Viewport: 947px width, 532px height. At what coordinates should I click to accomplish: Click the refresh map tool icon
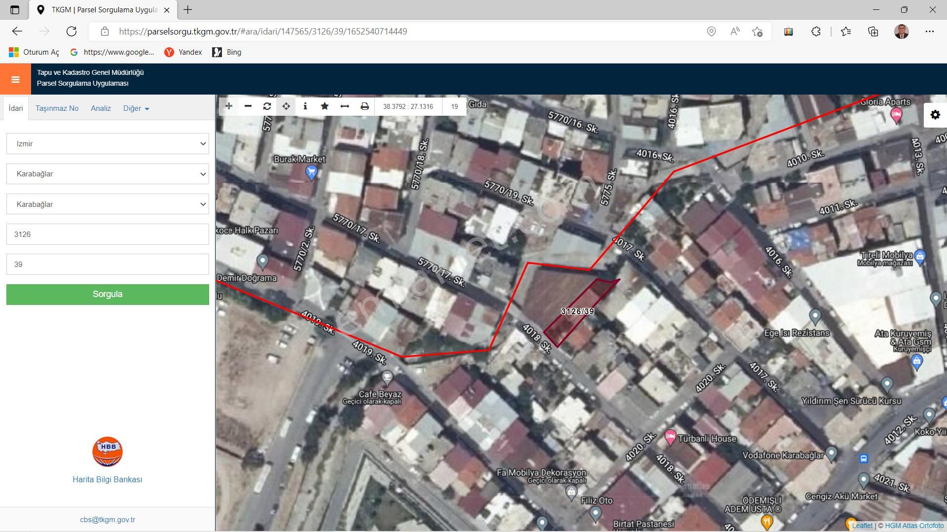tap(267, 106)
